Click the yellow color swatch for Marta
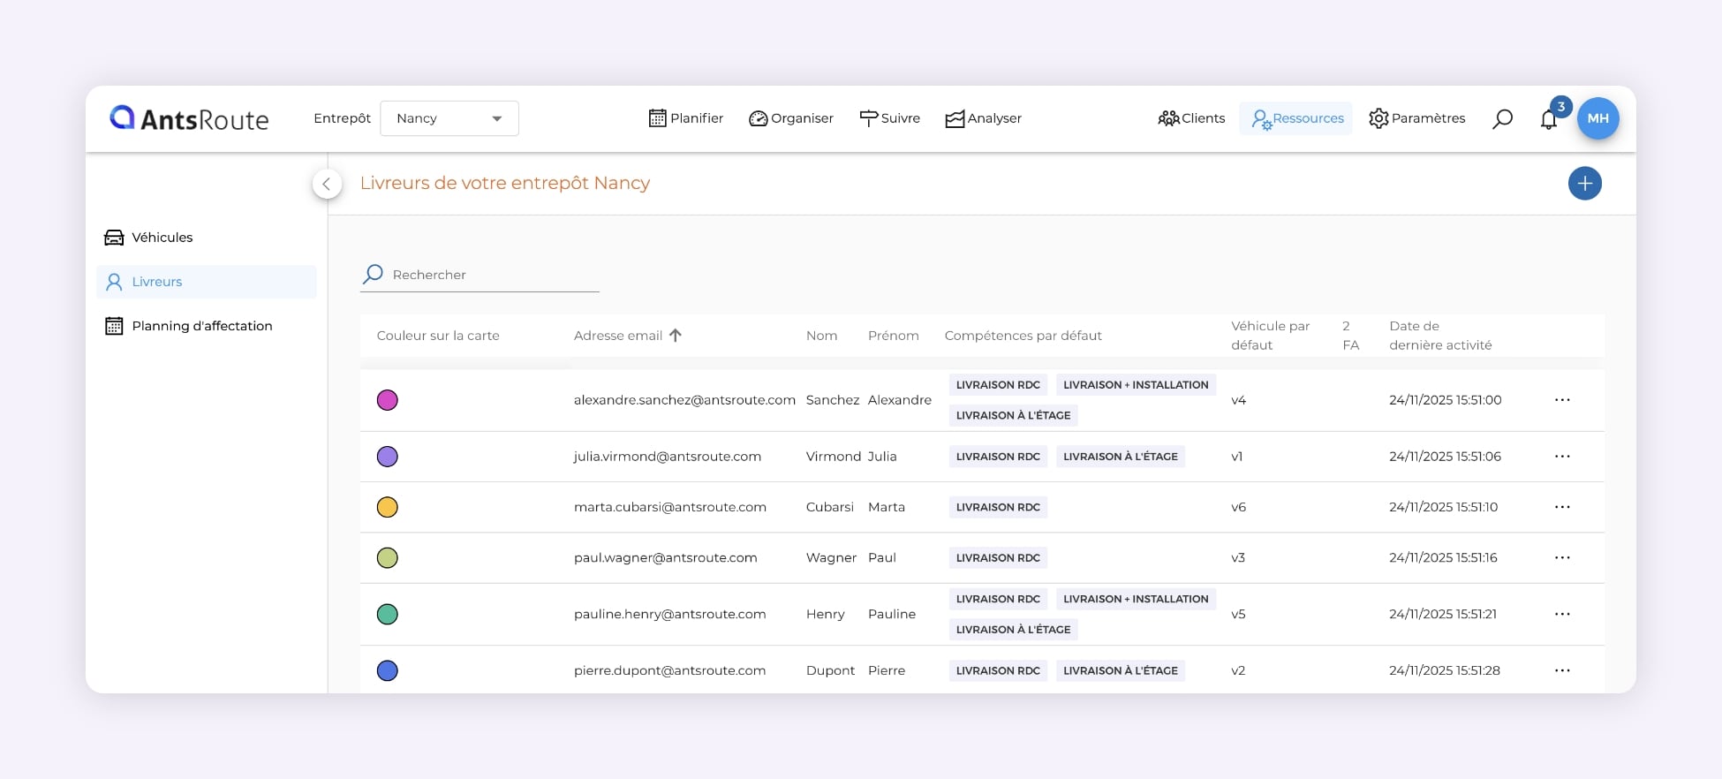This screenshot has width=1722, height=779. [388, 507]
